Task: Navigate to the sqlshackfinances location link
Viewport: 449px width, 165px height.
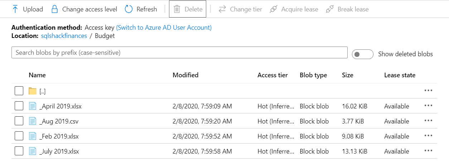Action: point(64,36)
